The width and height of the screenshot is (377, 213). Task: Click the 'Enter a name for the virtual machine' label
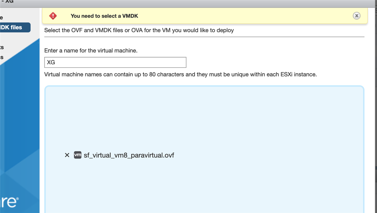pyautogui.click(x=91, y=51)
